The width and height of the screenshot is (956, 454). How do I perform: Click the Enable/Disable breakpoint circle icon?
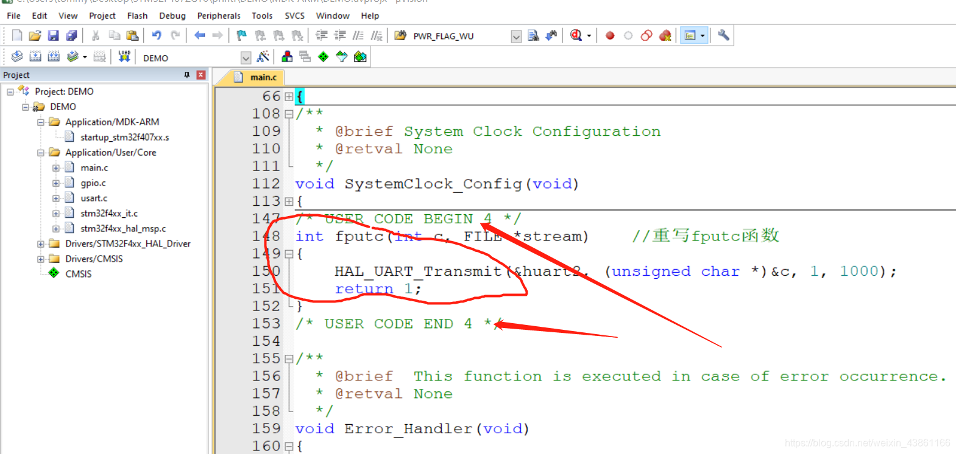point(628,36)
